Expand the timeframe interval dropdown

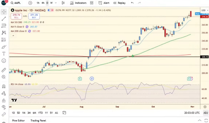point(56,3)
